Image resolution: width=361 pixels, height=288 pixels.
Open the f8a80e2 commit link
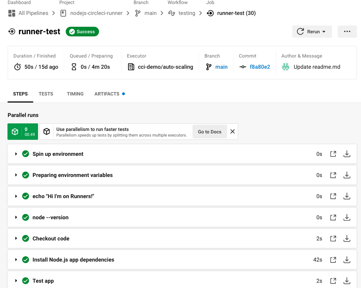coord(259,67)
